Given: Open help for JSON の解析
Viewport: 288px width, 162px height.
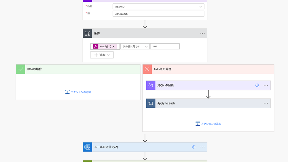Looking at the screenshot, I should (x=257, y=85).
